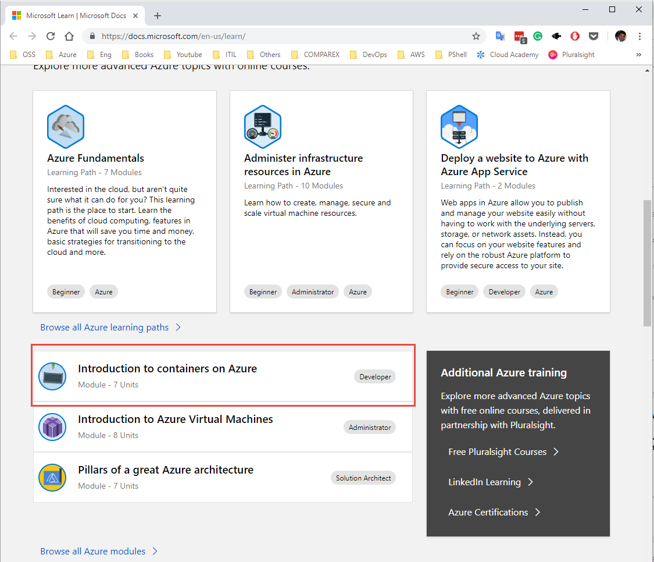
Task: Open the ITIL bookmarks folder
Action: pos(224,55)
